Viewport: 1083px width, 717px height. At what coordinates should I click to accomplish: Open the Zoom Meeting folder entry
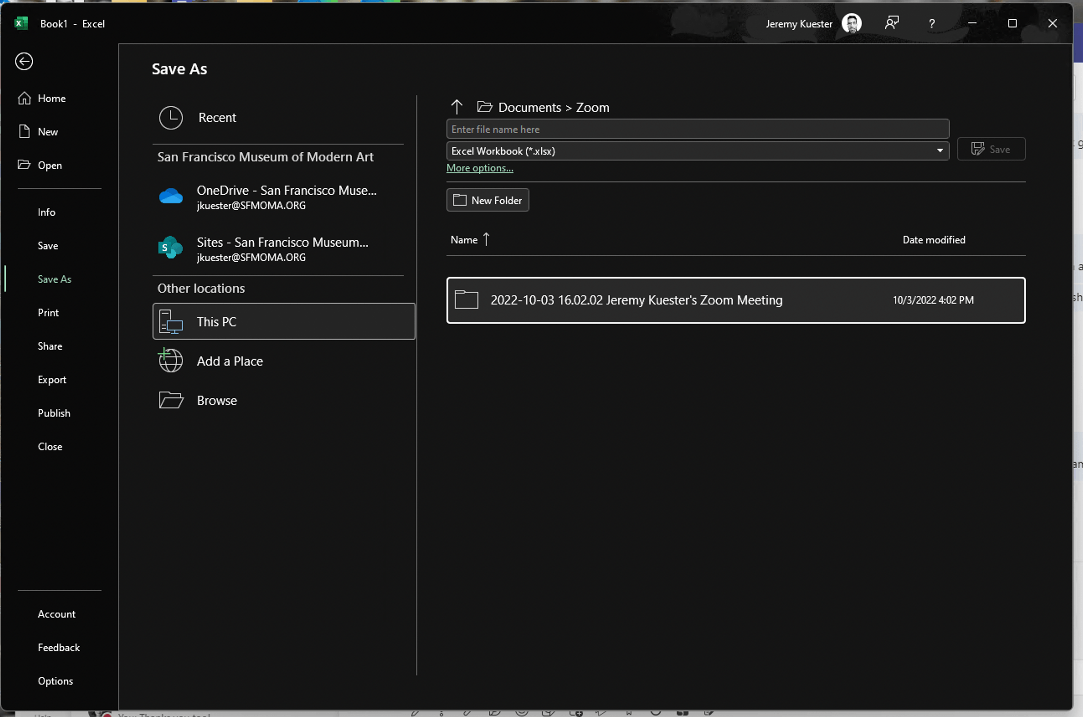636,300
